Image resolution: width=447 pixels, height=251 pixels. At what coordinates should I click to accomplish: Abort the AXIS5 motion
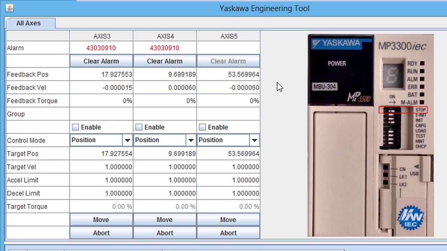point(228,233)
